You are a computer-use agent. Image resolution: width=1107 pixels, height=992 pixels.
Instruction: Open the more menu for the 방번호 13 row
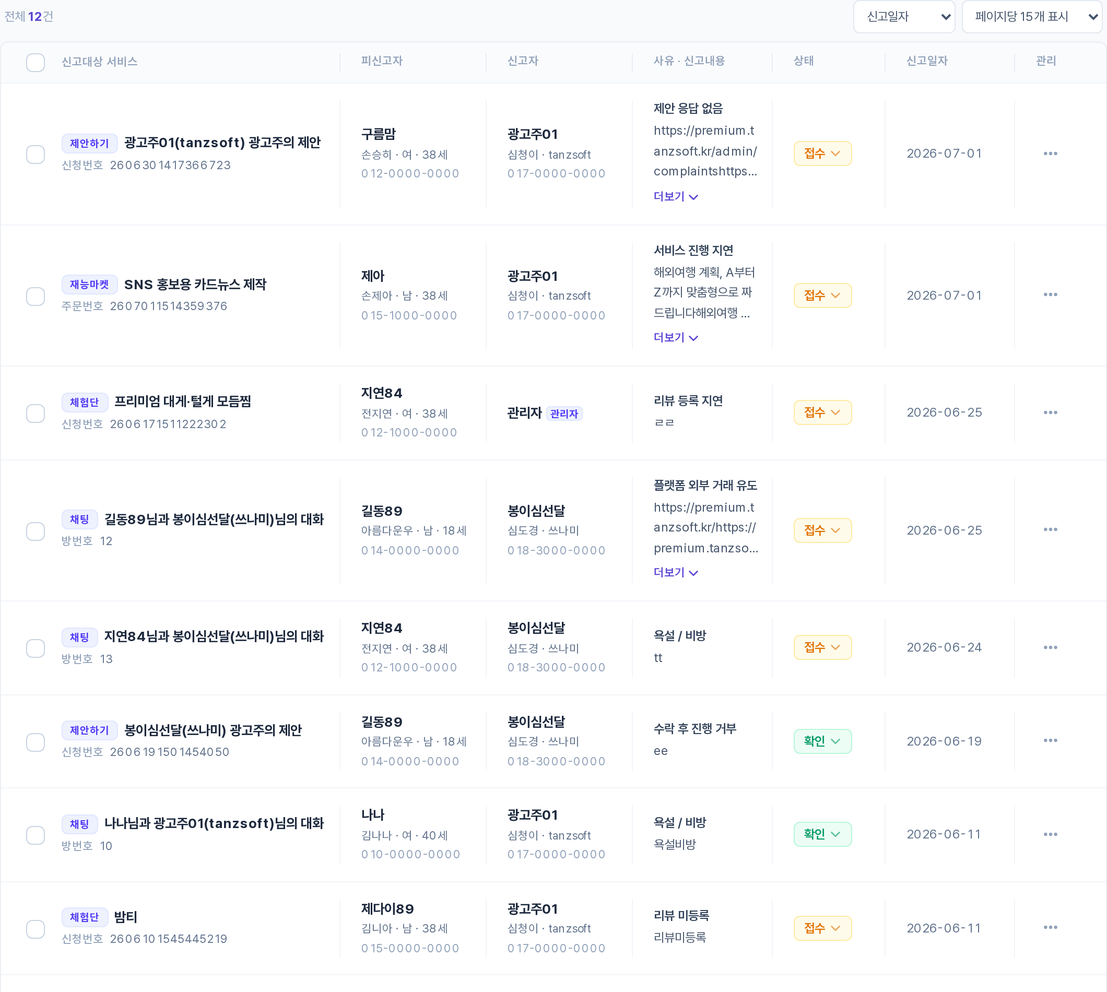point(1050,647)
